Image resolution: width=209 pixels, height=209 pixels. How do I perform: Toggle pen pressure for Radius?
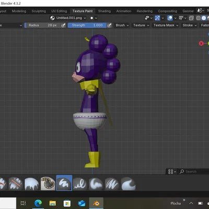[x=63, y=25]
